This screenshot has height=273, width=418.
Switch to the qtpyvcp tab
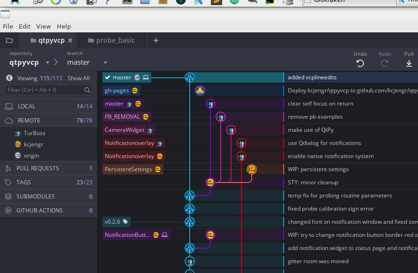(47, 40)
